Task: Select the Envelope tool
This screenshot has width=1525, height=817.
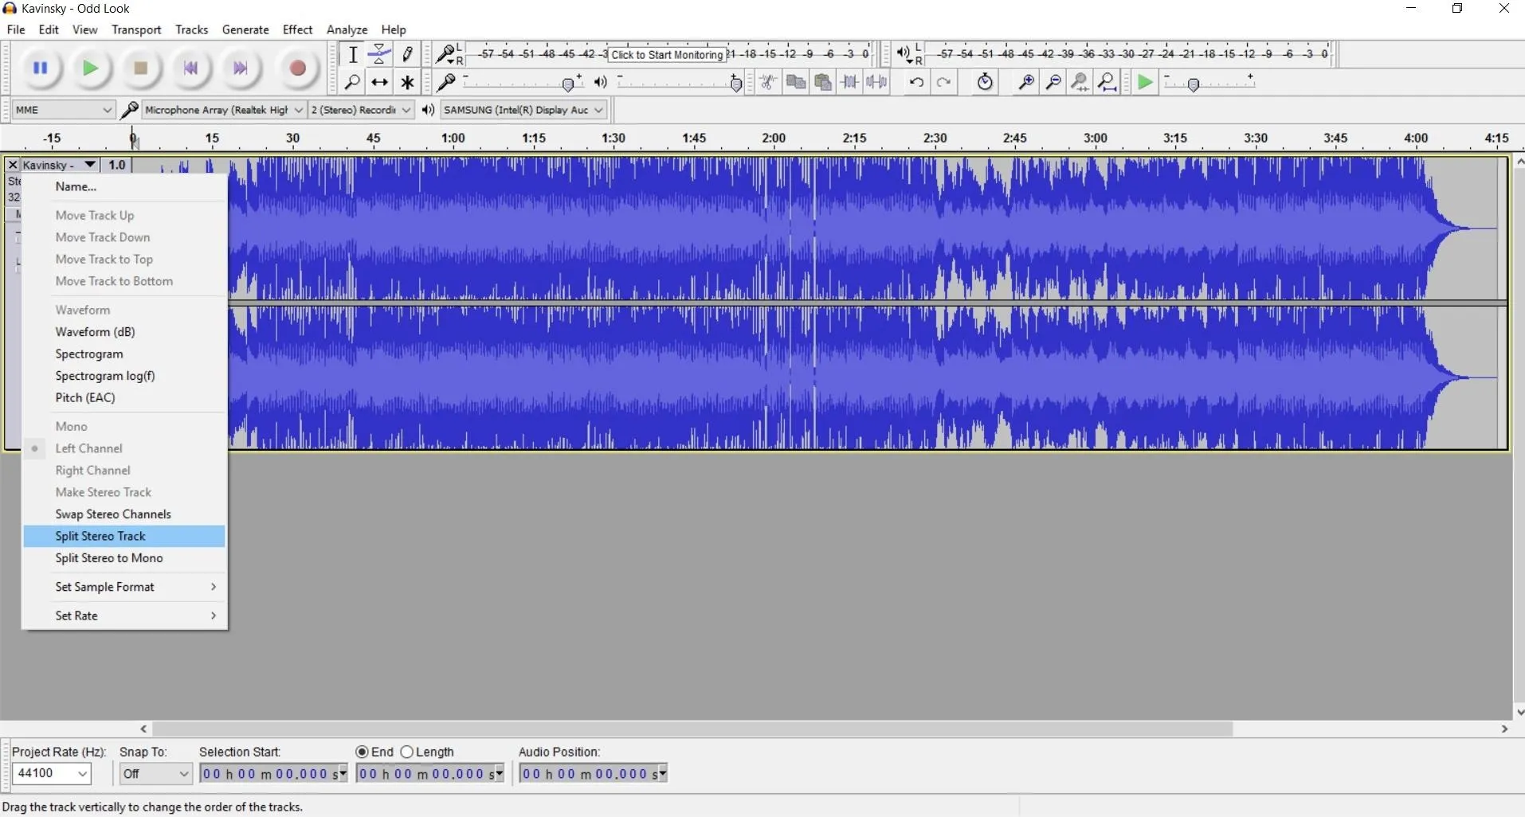Action: [x=380, y=54]
